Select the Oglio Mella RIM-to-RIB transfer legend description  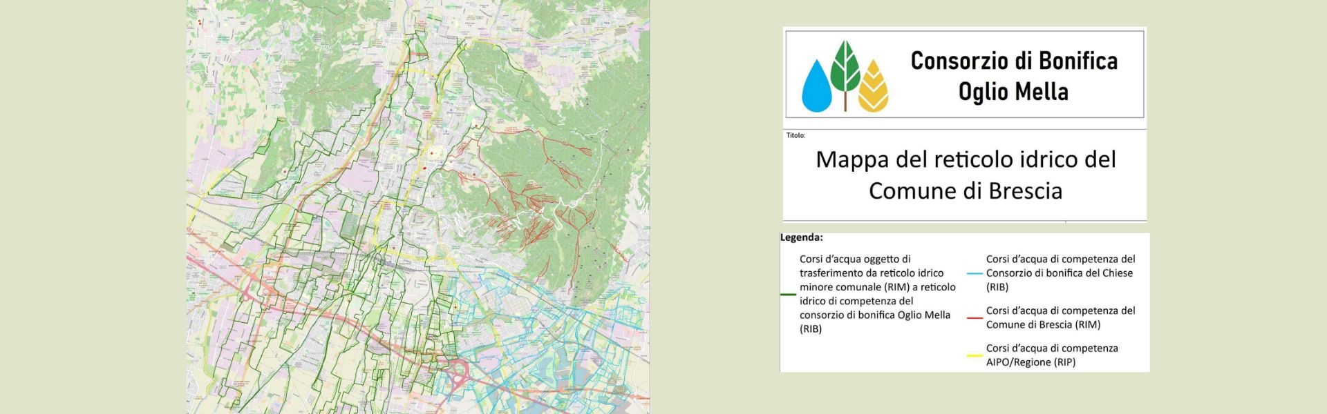click(x=877, y=294)
